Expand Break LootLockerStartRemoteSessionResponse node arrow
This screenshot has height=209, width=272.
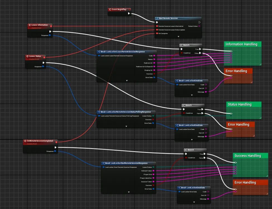(129, 192)
